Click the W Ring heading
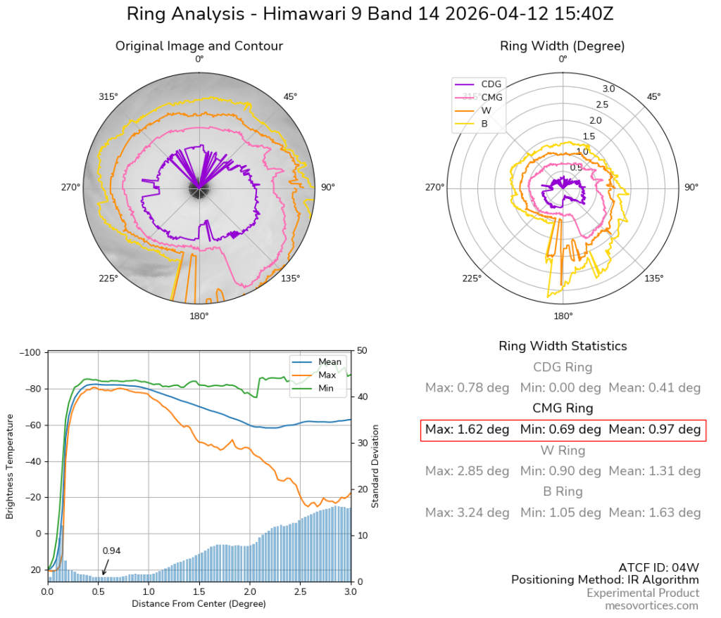721x618 pixels. coord(563,450)
